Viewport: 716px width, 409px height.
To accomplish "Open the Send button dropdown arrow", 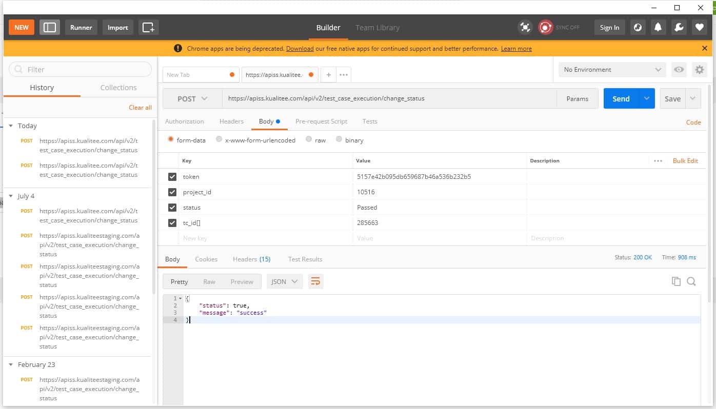I will [x=647, y=98].
